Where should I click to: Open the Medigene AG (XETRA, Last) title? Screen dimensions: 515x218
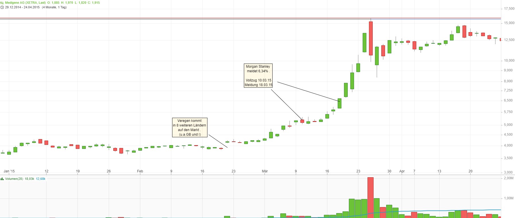click(x=26, y=3)
